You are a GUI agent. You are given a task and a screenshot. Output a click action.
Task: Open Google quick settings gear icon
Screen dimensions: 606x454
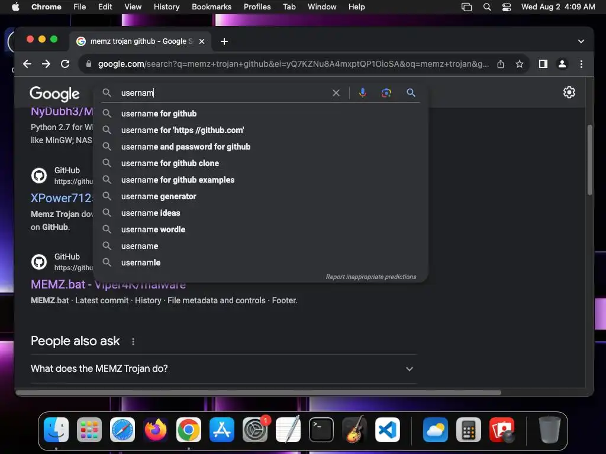point(569,92)
